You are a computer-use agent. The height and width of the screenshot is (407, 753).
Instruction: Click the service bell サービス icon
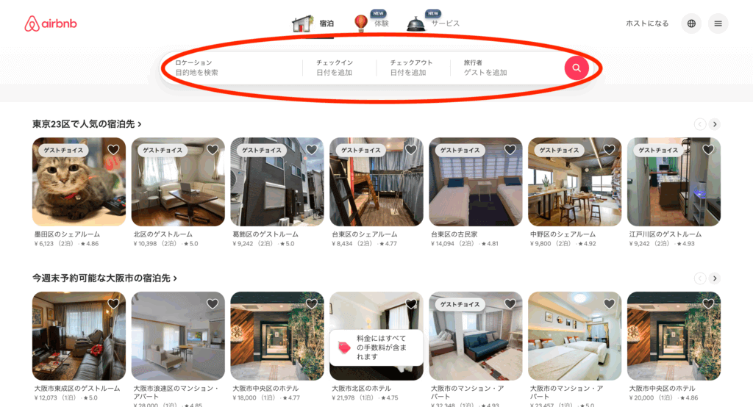pyautogui.click(x=415, y=24)
